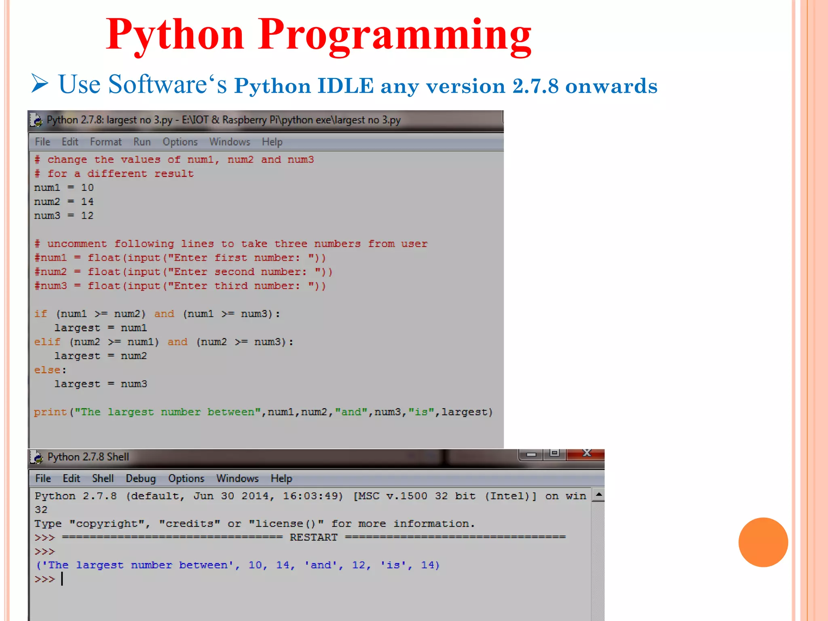Minimize the Python 2.7.8 Shell window
This screenshot has height=621, width=828.
531,454
